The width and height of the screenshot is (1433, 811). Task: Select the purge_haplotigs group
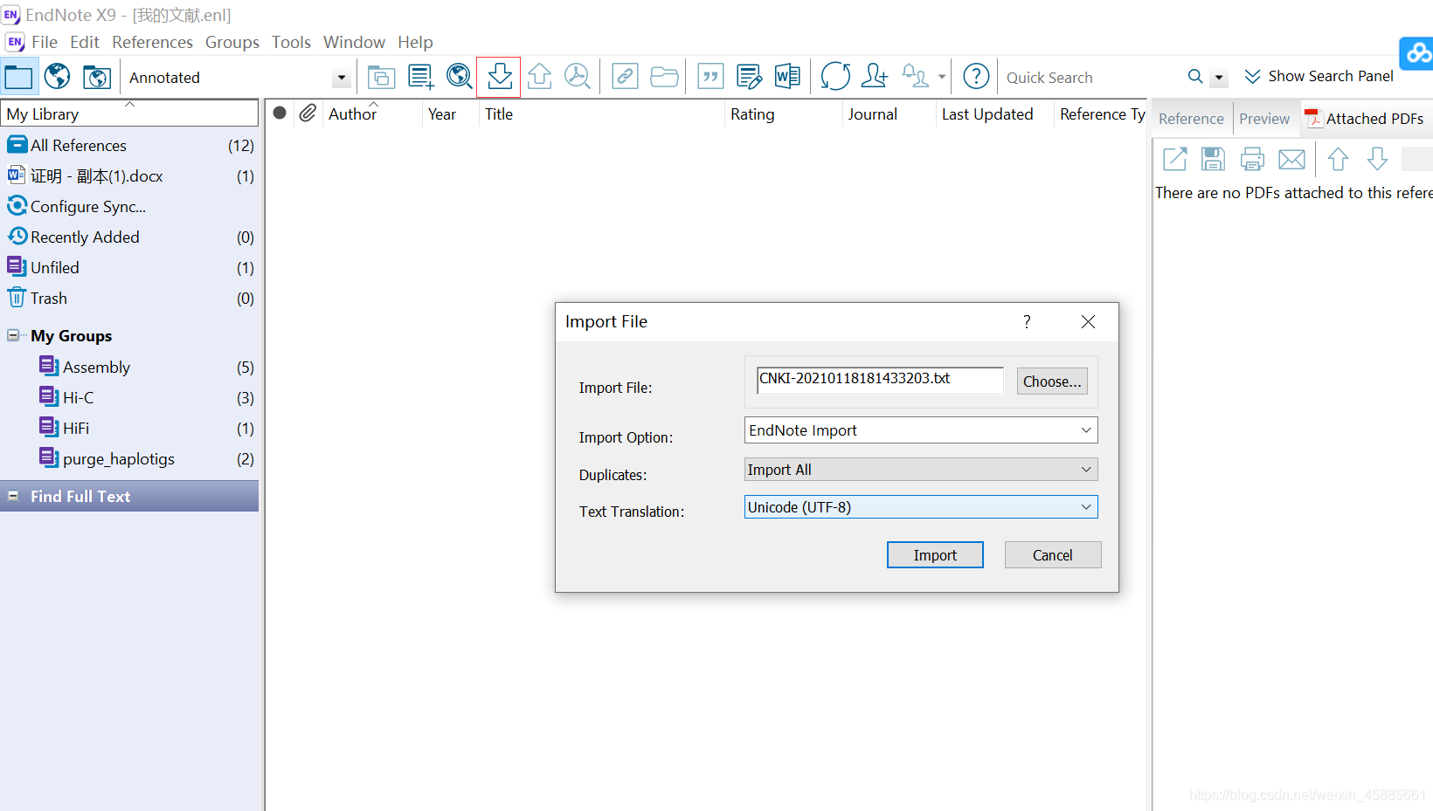pyautogui.click(x=129, y=459)
